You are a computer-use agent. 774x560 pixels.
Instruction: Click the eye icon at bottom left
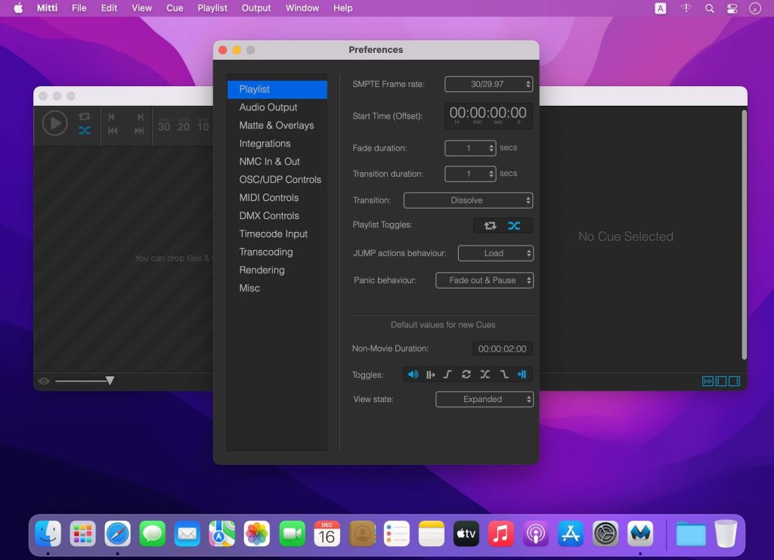44,382
